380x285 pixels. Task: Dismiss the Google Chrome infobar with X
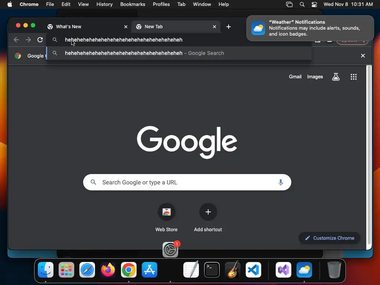[363, 56]
